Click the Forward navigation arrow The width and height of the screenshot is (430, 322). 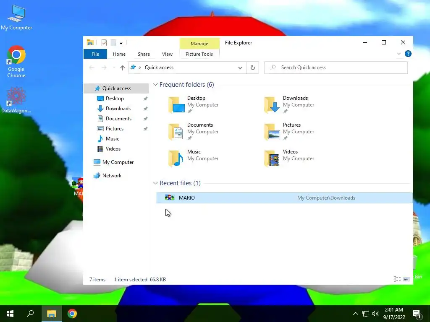(104, 68)
